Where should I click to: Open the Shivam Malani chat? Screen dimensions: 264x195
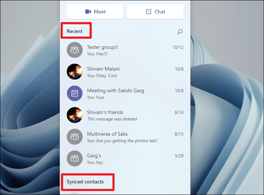(125, 72)
